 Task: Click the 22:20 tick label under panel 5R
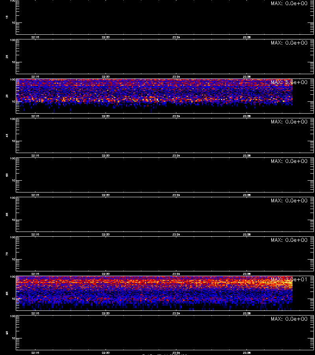click(106, 195)
